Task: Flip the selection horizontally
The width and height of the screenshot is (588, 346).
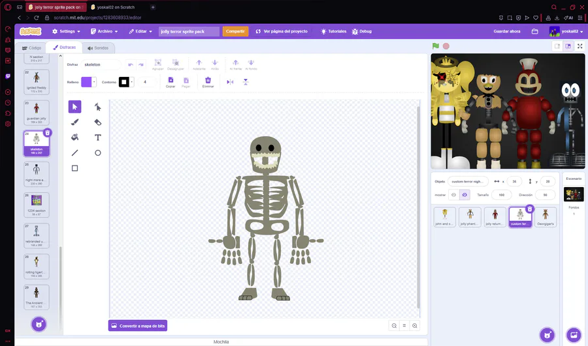Action: 230,82
